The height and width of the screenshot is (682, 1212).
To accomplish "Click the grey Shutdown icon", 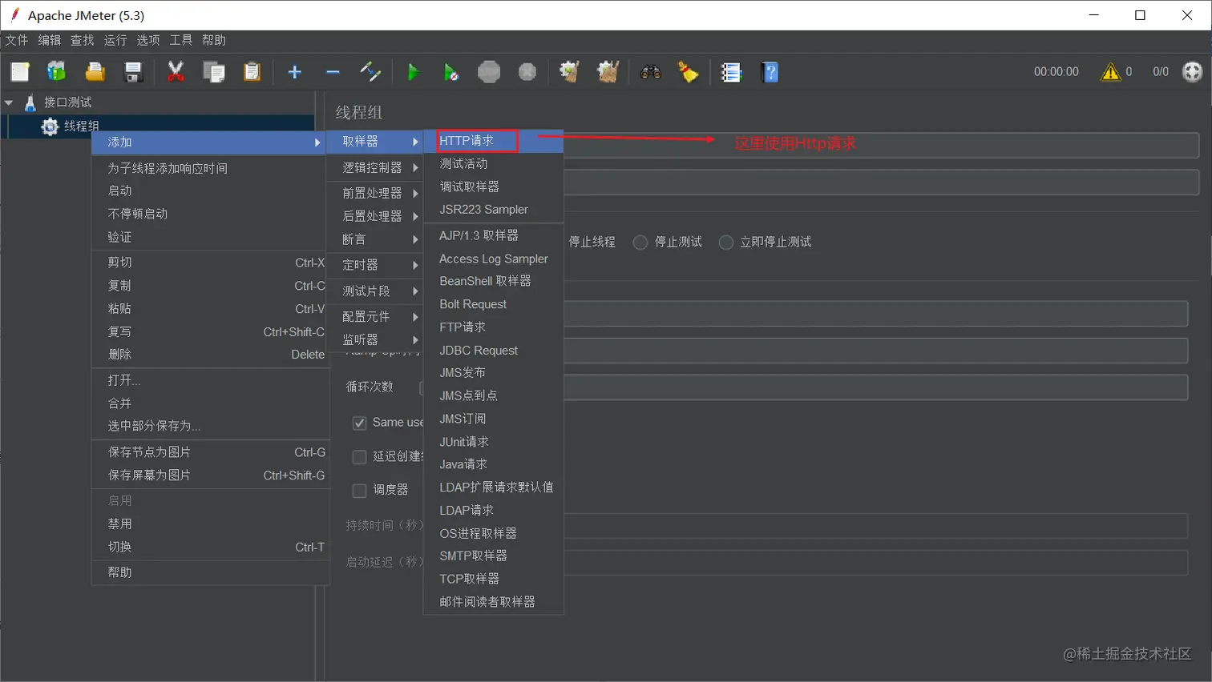I will [x=527, y=72].
